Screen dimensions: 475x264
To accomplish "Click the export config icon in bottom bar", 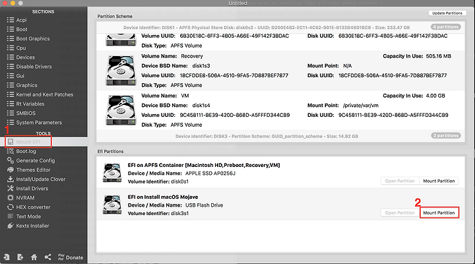I will click(x=20, y=257).
